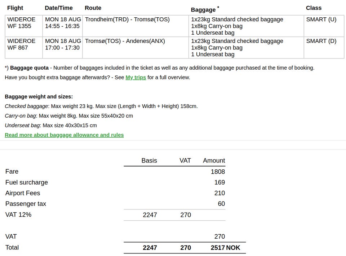Click the Trondheim(TRD) - Tromsø(TOS) route text
Screen dimensions: 346x256
tap(127, 19)
